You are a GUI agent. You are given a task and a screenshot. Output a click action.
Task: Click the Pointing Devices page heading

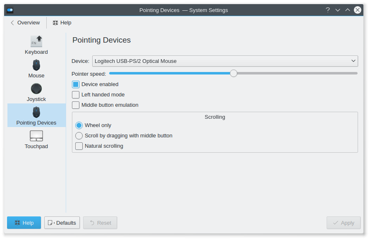click(101, 40)
